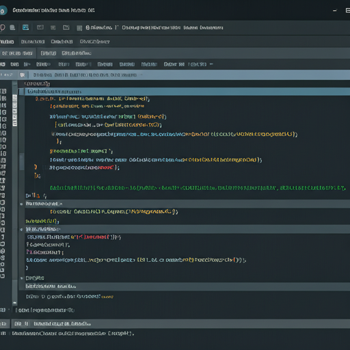Select the blue-highlighted current line in the editor

click(x=184, y=92)
